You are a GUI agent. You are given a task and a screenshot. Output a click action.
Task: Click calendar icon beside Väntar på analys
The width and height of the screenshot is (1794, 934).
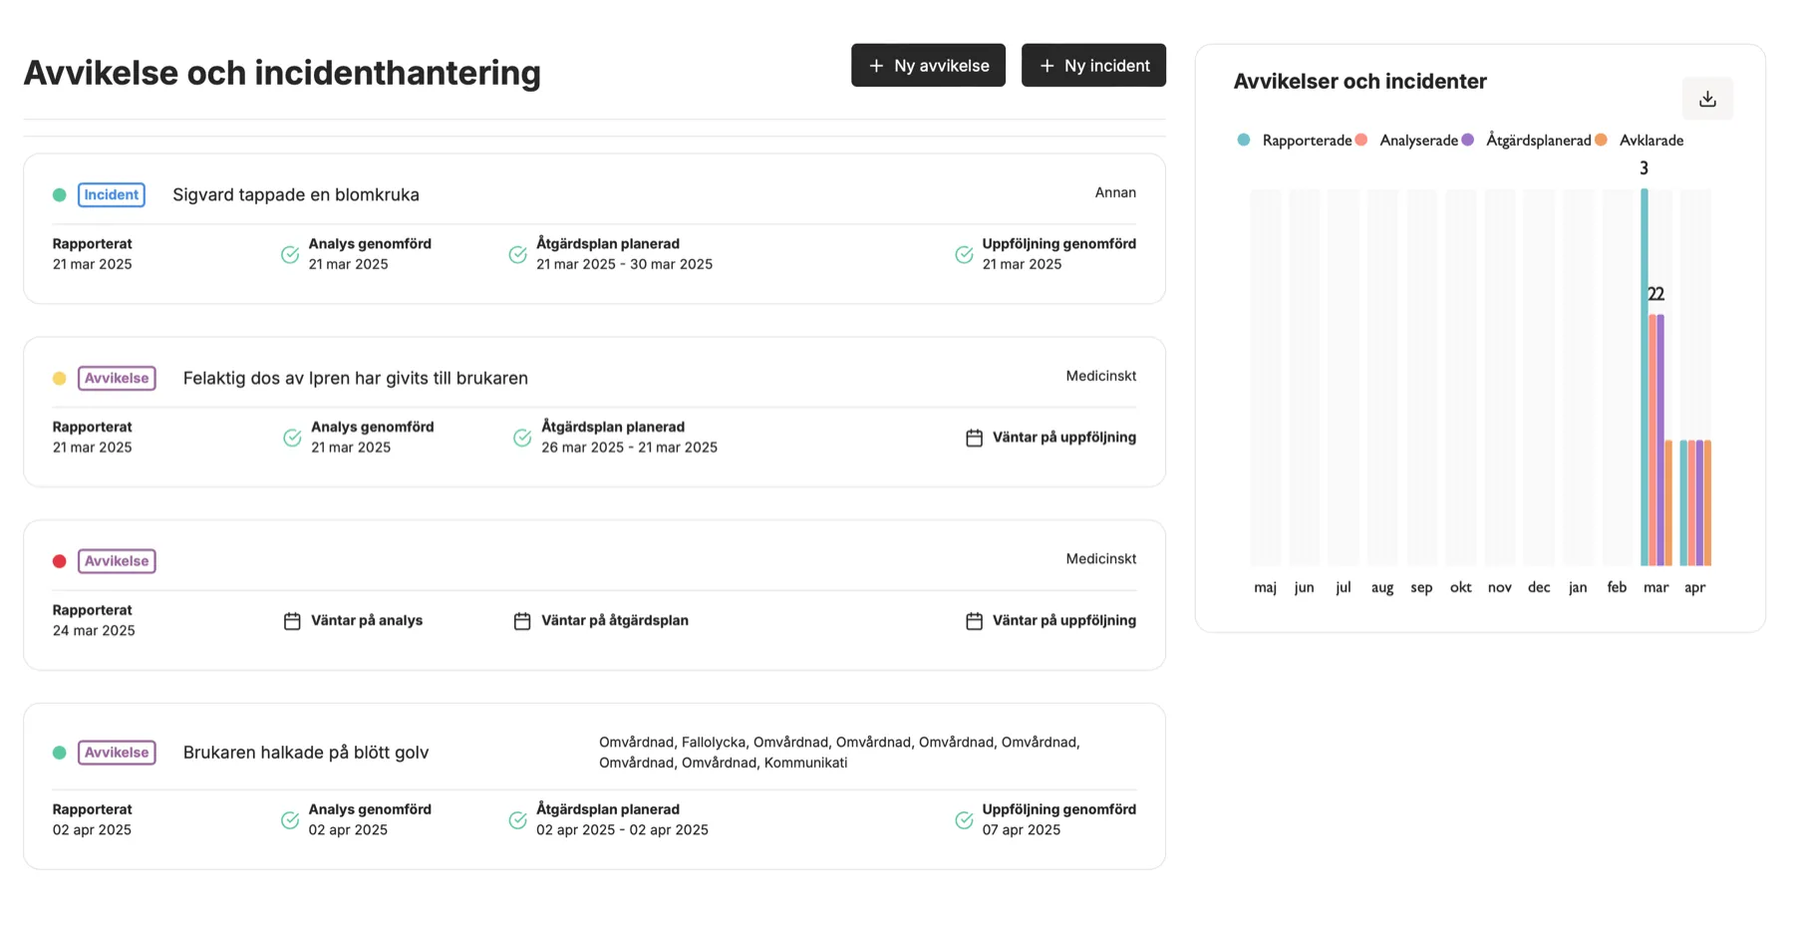point(292,621)
